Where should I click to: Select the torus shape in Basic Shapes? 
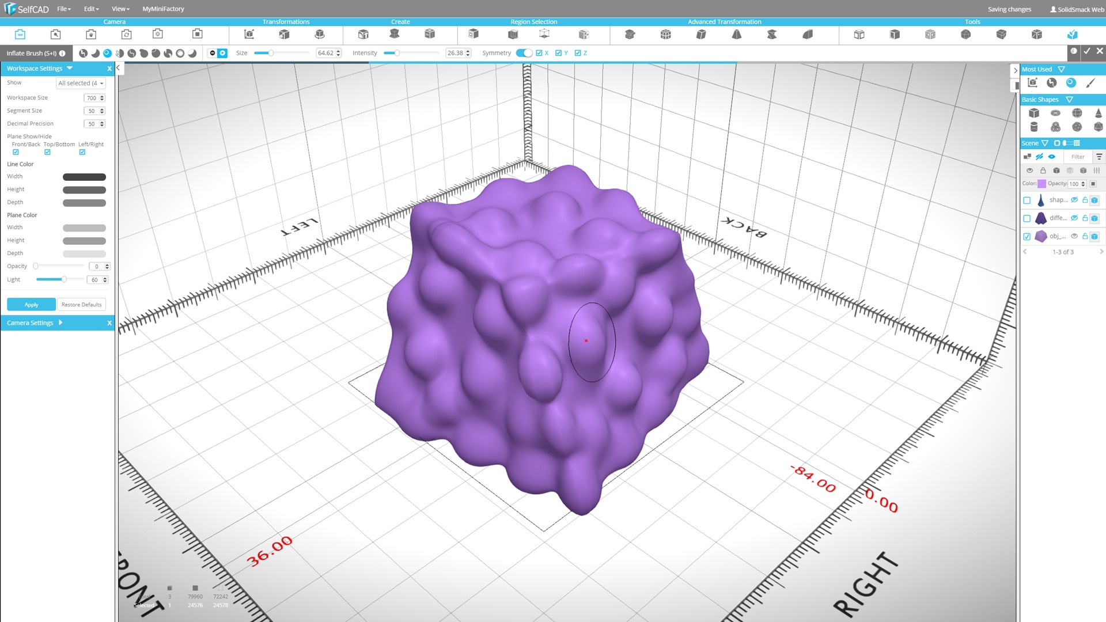coord(1055,113)
